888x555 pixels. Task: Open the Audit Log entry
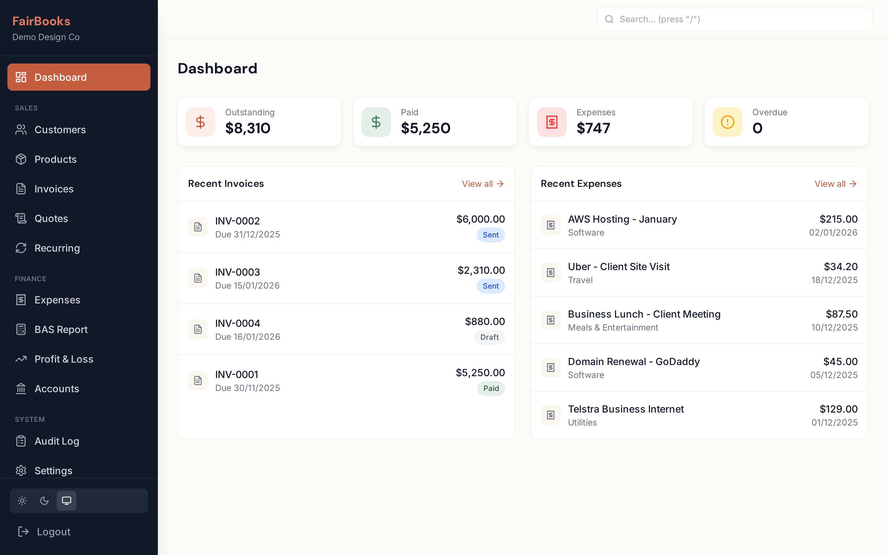point(57,441)
